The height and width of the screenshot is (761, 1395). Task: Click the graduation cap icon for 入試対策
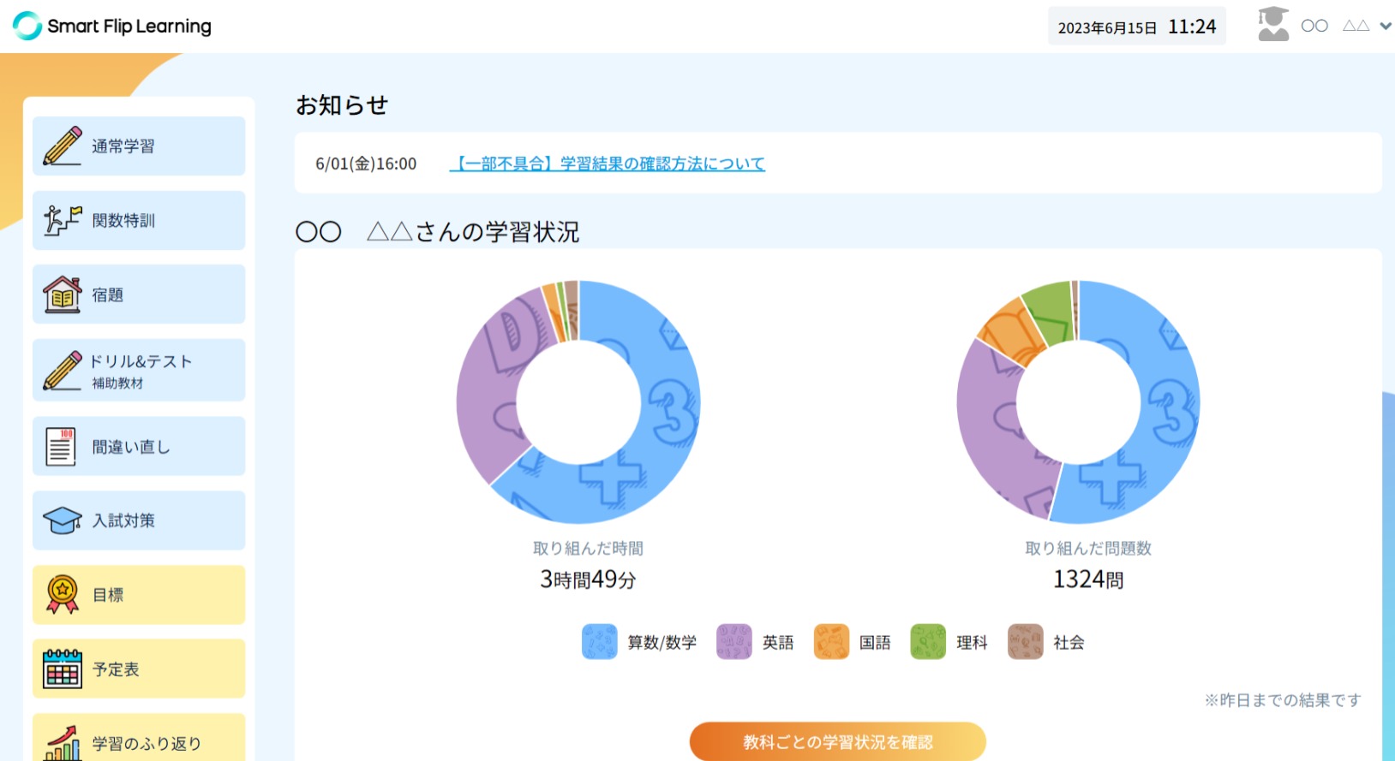click(x=63, y=520)
